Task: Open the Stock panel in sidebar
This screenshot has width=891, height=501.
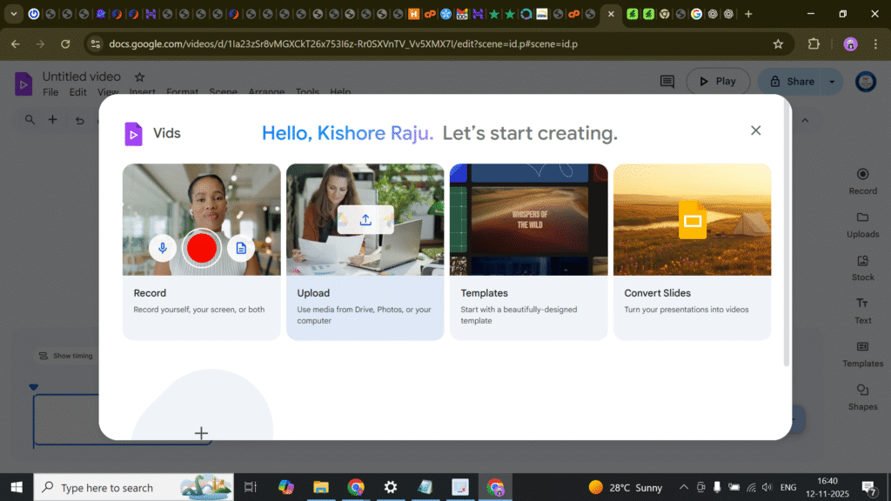Action: click(862, 268)
